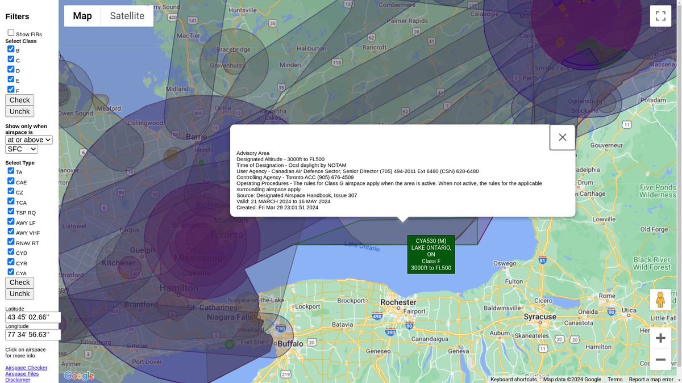
Task: Open Keyboard shortcuts on map
Action: point(514,380)
